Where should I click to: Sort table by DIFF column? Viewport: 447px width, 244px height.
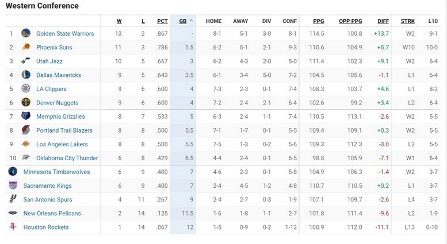click(383, 21)
